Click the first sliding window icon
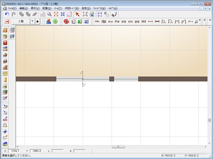The width and height of the screenshot is (213, 159). coord(97,22)
